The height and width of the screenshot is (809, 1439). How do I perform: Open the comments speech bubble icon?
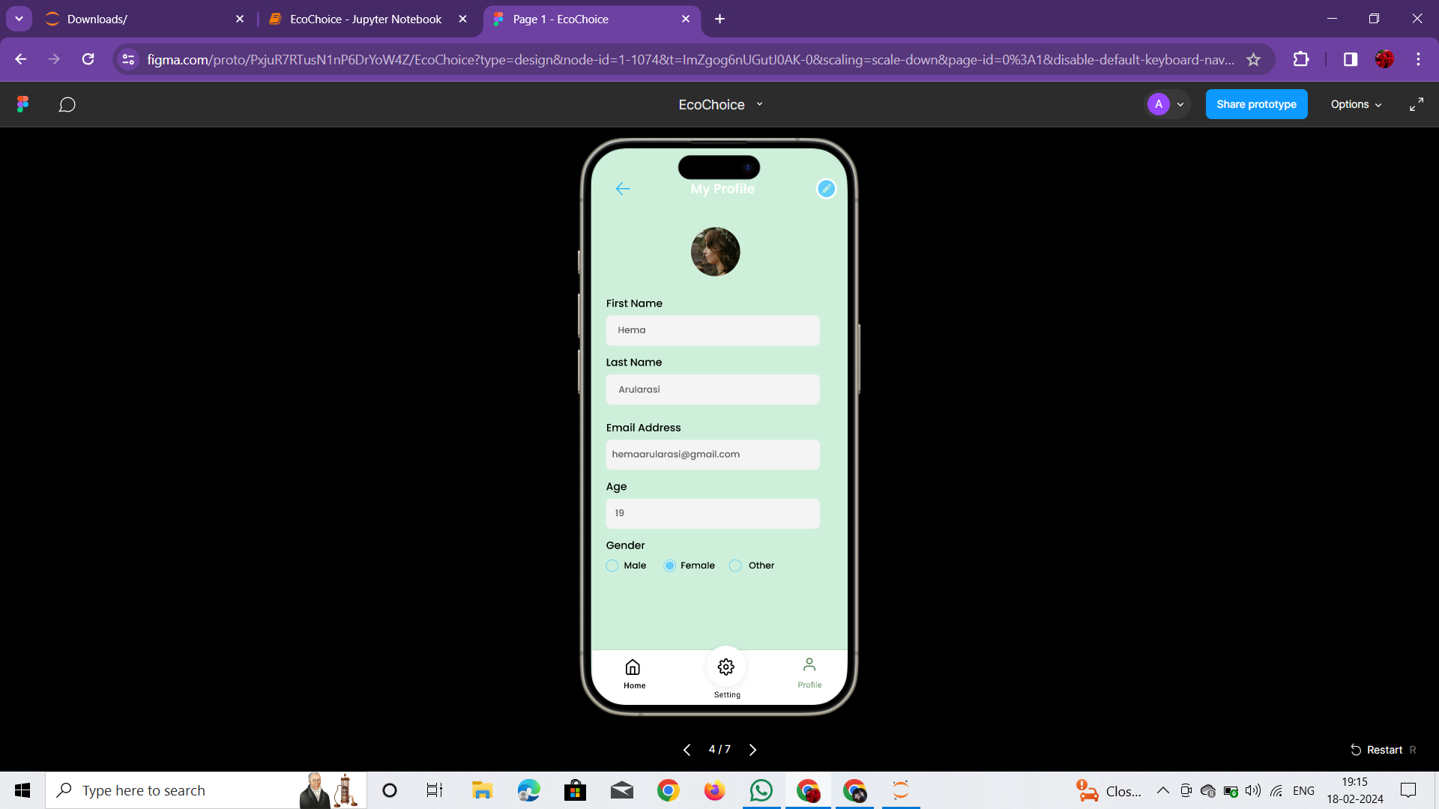(67, 104)
